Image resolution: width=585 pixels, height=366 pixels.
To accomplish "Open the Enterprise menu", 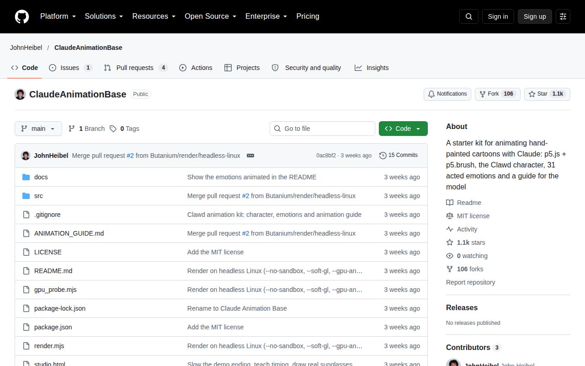I will pyautogui.click(x=266, y=16).
